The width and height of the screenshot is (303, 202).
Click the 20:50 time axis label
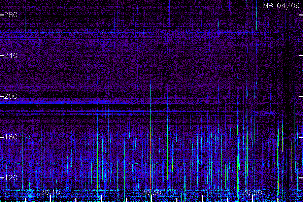252,193
